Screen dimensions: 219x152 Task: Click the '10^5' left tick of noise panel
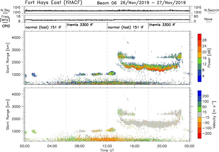17,7
